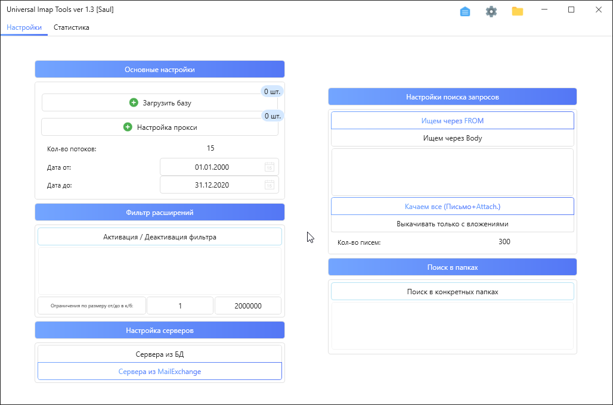Open the Настройки tab
613x405 pixels.
24,27
